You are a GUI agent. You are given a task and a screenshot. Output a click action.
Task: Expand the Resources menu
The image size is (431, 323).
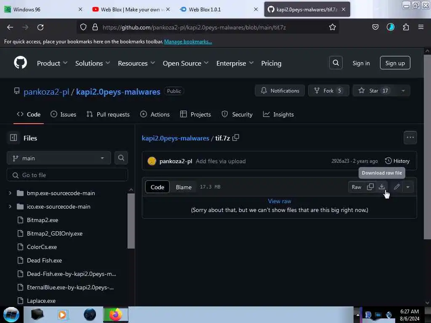coord(136,63)
